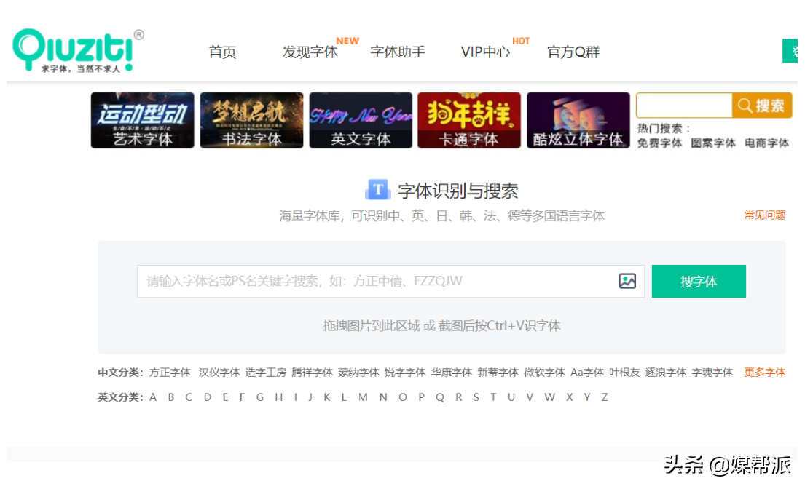This screenshot has width=805, height=489.
Task: Select English category letter U
Action: pos(511,397)
